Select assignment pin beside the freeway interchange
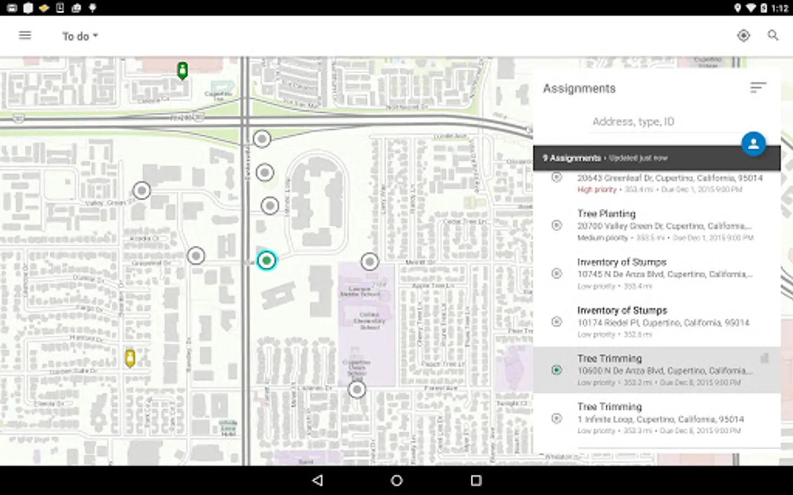This screenshot has width=793, height=495. coord(262,139)
